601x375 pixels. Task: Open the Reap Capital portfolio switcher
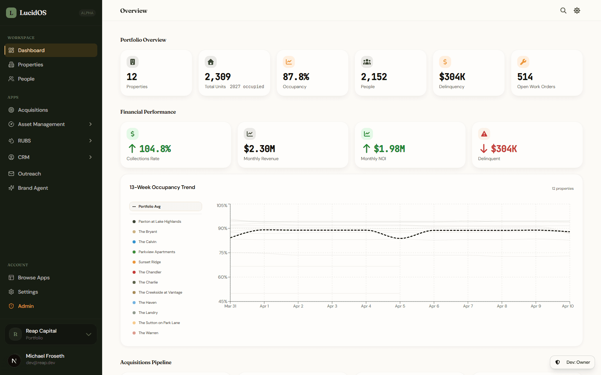(51, 334)
